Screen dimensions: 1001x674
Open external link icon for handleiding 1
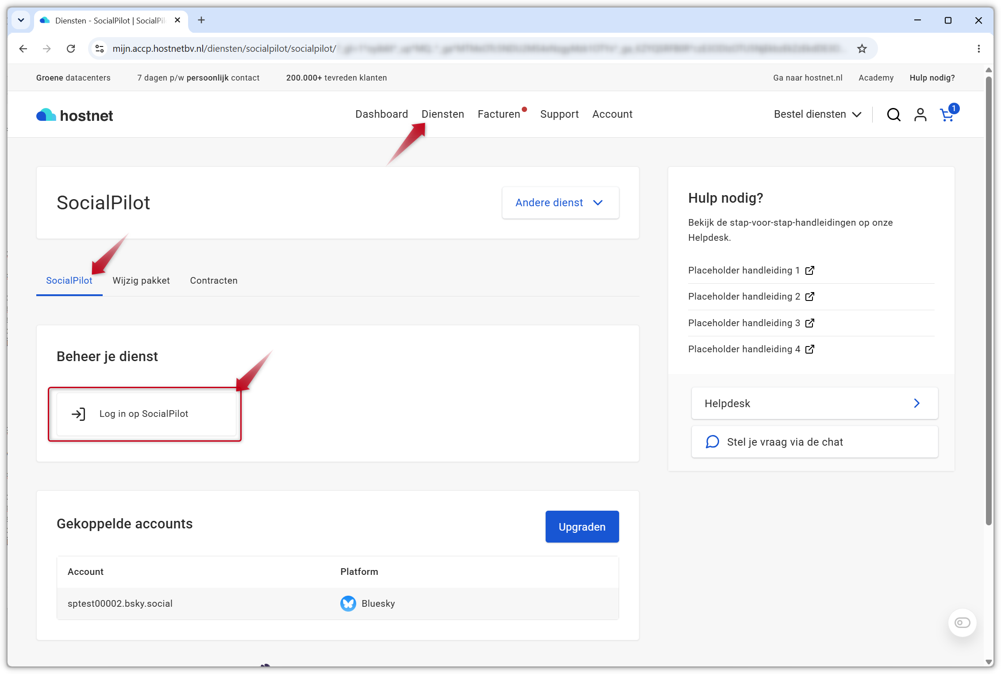[809, 270]
